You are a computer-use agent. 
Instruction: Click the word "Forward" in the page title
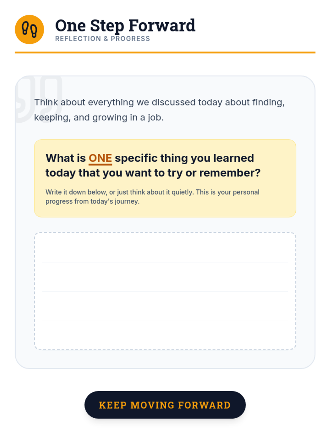pos(162,26)
